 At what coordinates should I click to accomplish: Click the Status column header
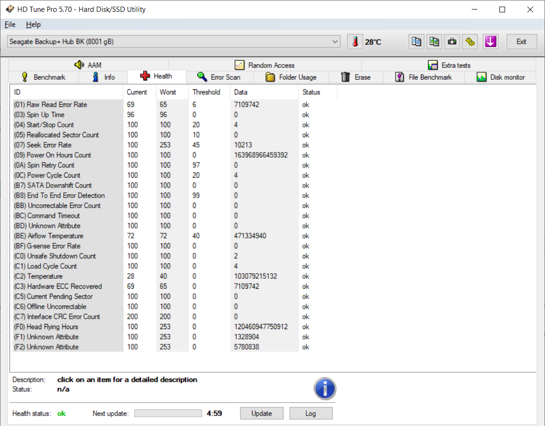click(318, 92)
